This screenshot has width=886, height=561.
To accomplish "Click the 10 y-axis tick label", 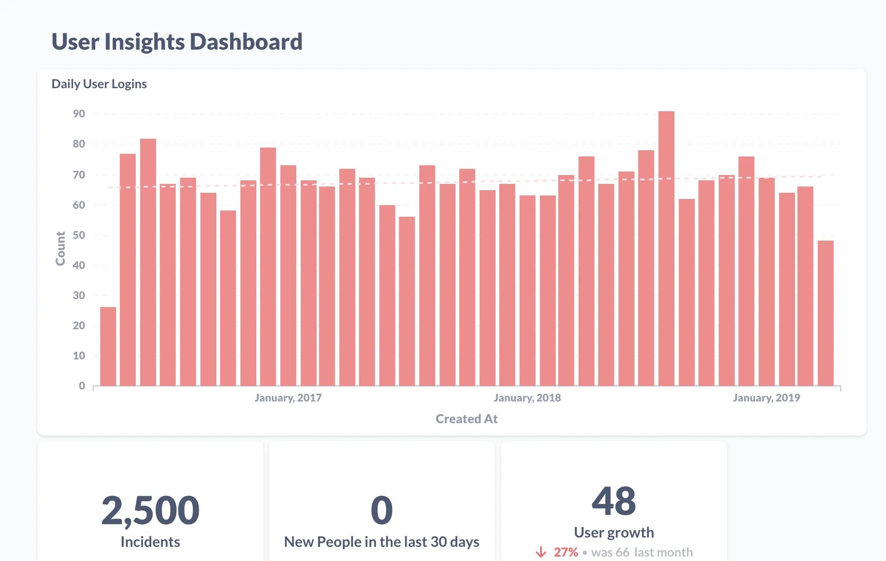I will click(x=79, y=356).
